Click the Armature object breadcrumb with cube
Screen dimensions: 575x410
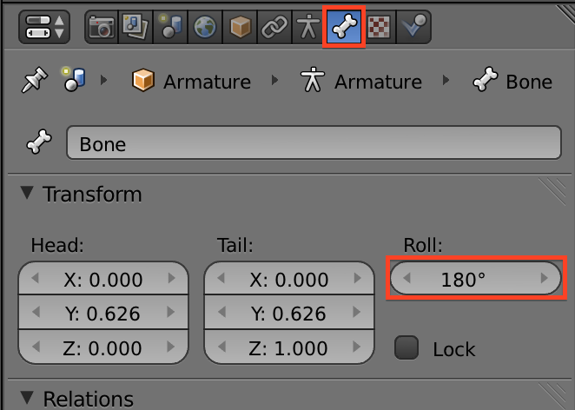click(x=191, y=82)
